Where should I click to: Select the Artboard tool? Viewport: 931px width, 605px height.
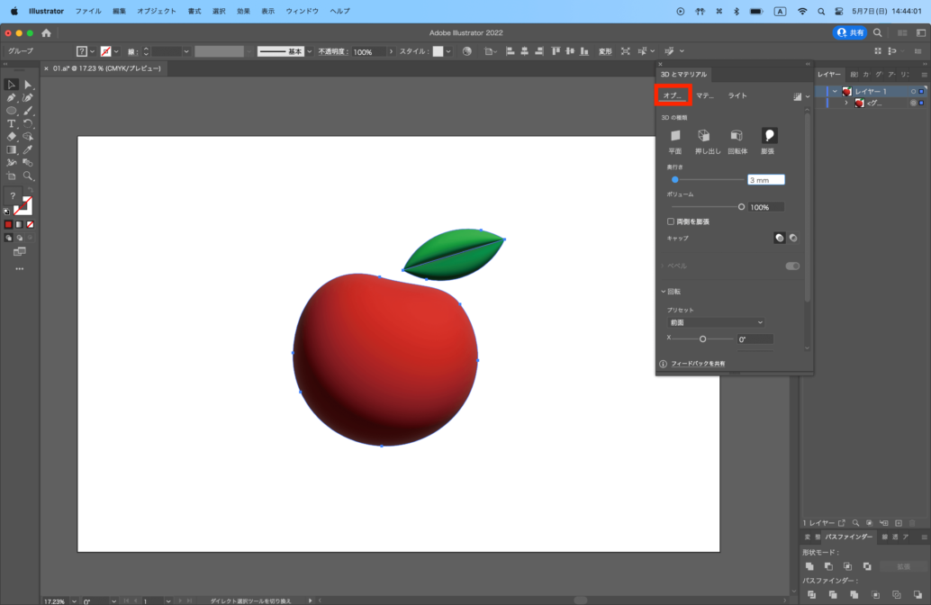tap(12, 176)
